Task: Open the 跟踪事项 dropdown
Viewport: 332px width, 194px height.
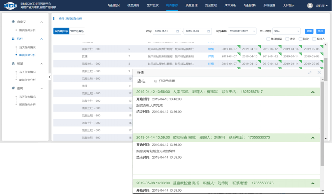Action: (x=242, y=31)
